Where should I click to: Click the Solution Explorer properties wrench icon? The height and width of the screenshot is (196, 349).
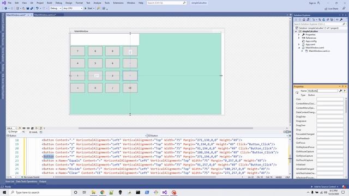point(341,20)
